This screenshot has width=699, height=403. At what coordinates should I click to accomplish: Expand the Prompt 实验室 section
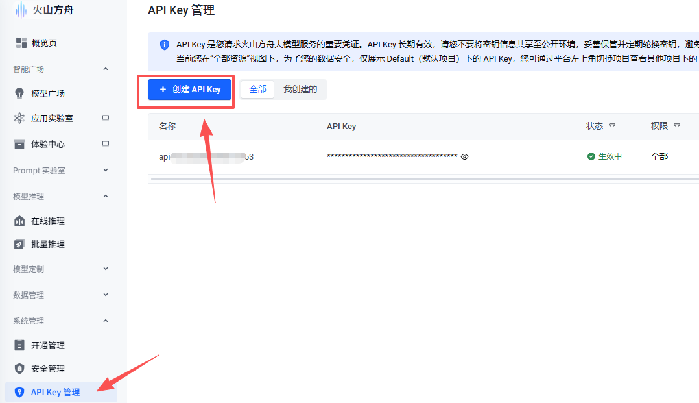pos(106,170)
